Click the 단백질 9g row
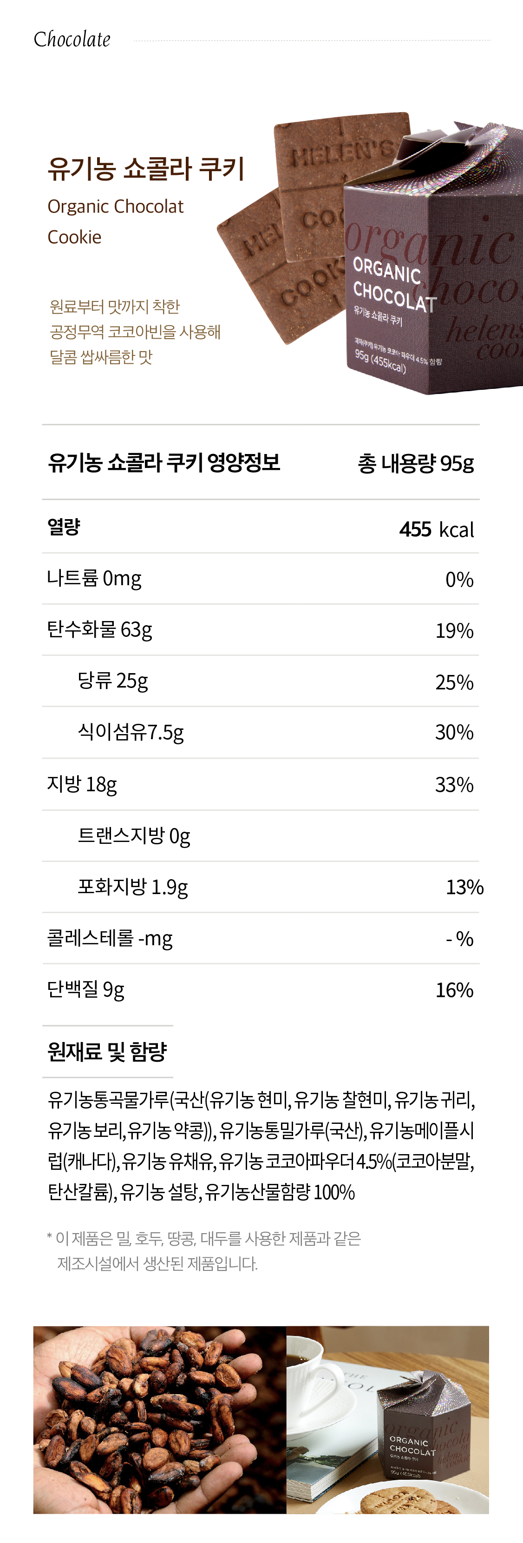This screenshot has width=523, height=1543. pos(261,990)
